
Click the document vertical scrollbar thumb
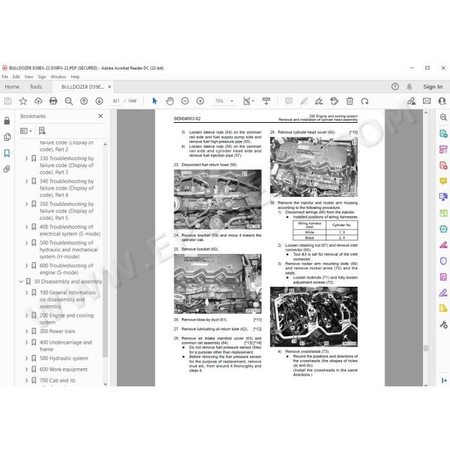tap(426, 348)
